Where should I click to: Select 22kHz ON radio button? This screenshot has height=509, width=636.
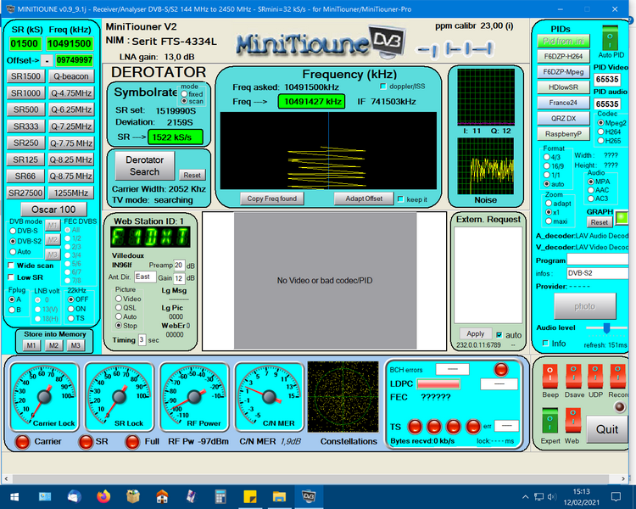(x=71, y=309)
